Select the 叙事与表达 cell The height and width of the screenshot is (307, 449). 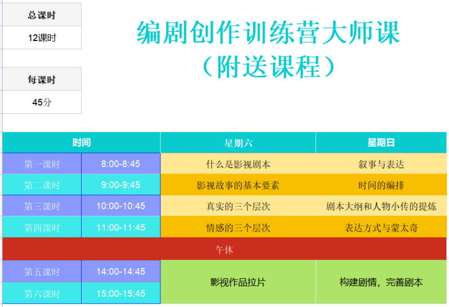point(381,164)
